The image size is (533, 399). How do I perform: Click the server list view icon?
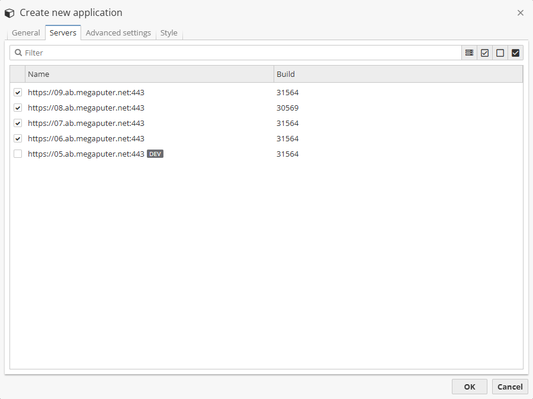click(469, 53)
